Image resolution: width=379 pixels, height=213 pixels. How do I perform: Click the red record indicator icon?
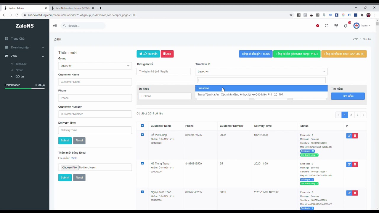317,26
